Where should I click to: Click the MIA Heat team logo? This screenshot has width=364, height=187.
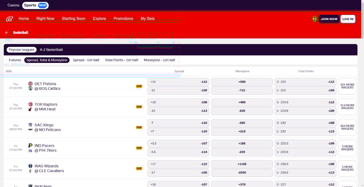(x=30, y=109)
